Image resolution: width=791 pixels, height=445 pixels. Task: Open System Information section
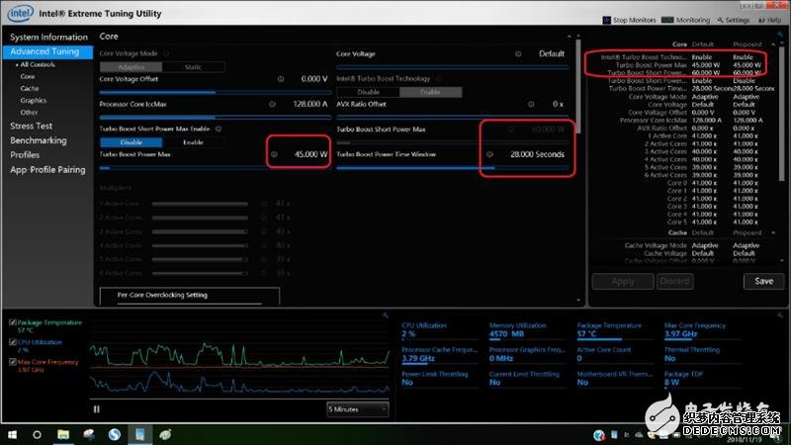point(48,37)
